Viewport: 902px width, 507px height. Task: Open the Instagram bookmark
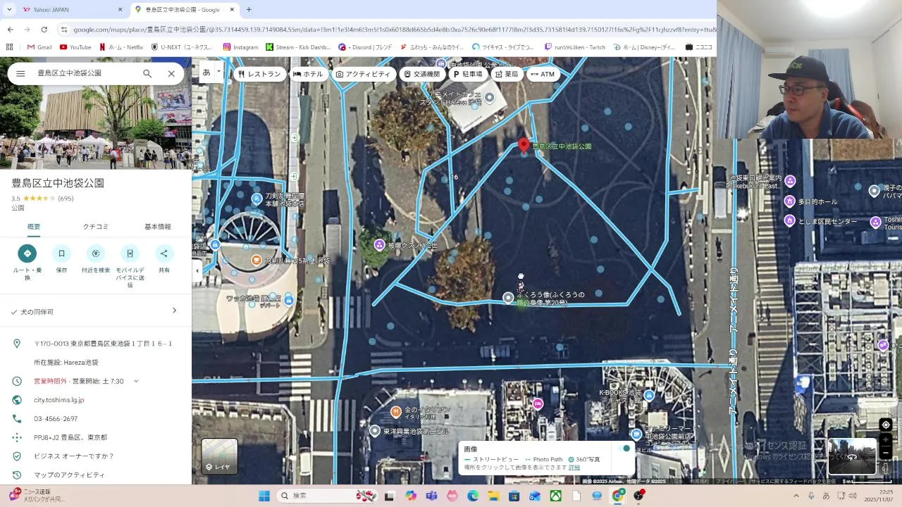click(241, 47)
